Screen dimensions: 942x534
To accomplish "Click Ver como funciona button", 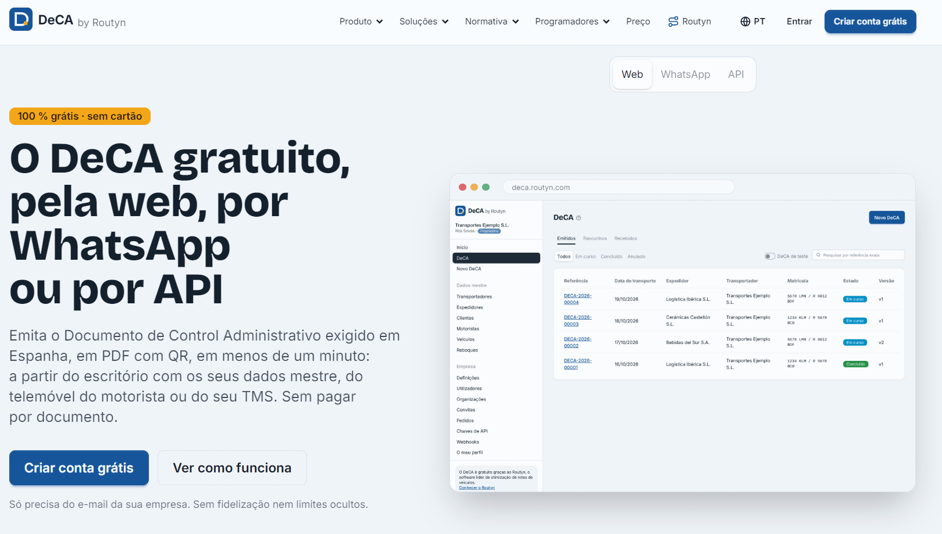I will tap(232, 468).
